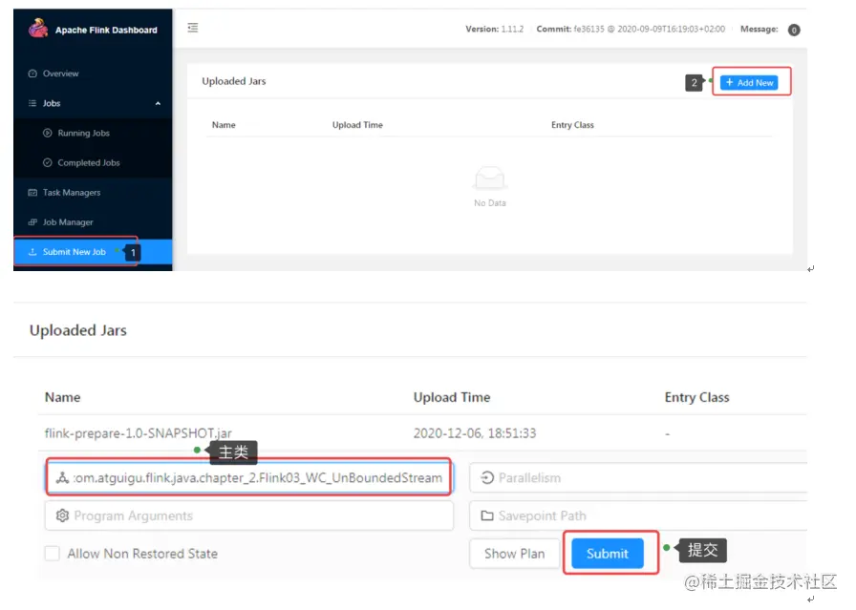
Task: Click the Commit fe36135 text
Action: coord(631,29)
